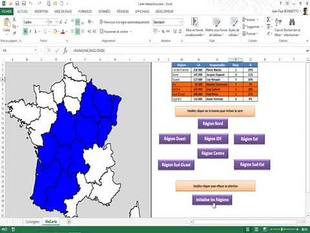Select the format painter brush
This screenshot has width=310, height=233.
coord(14,33)
